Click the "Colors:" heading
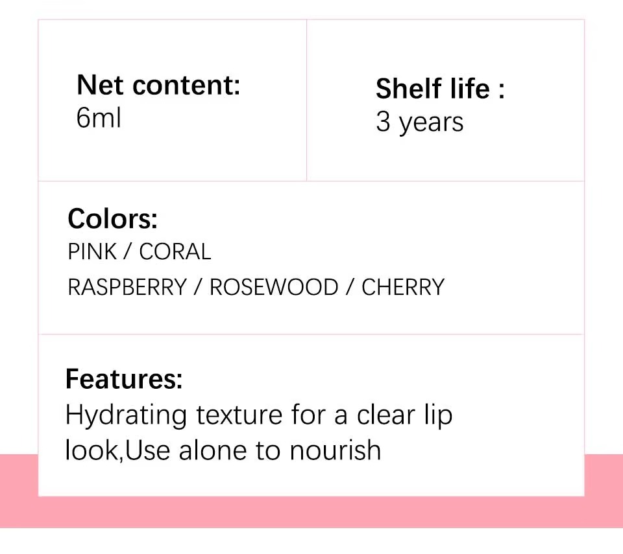Viewport: 623px width, 554px height. tap(112, 219)
